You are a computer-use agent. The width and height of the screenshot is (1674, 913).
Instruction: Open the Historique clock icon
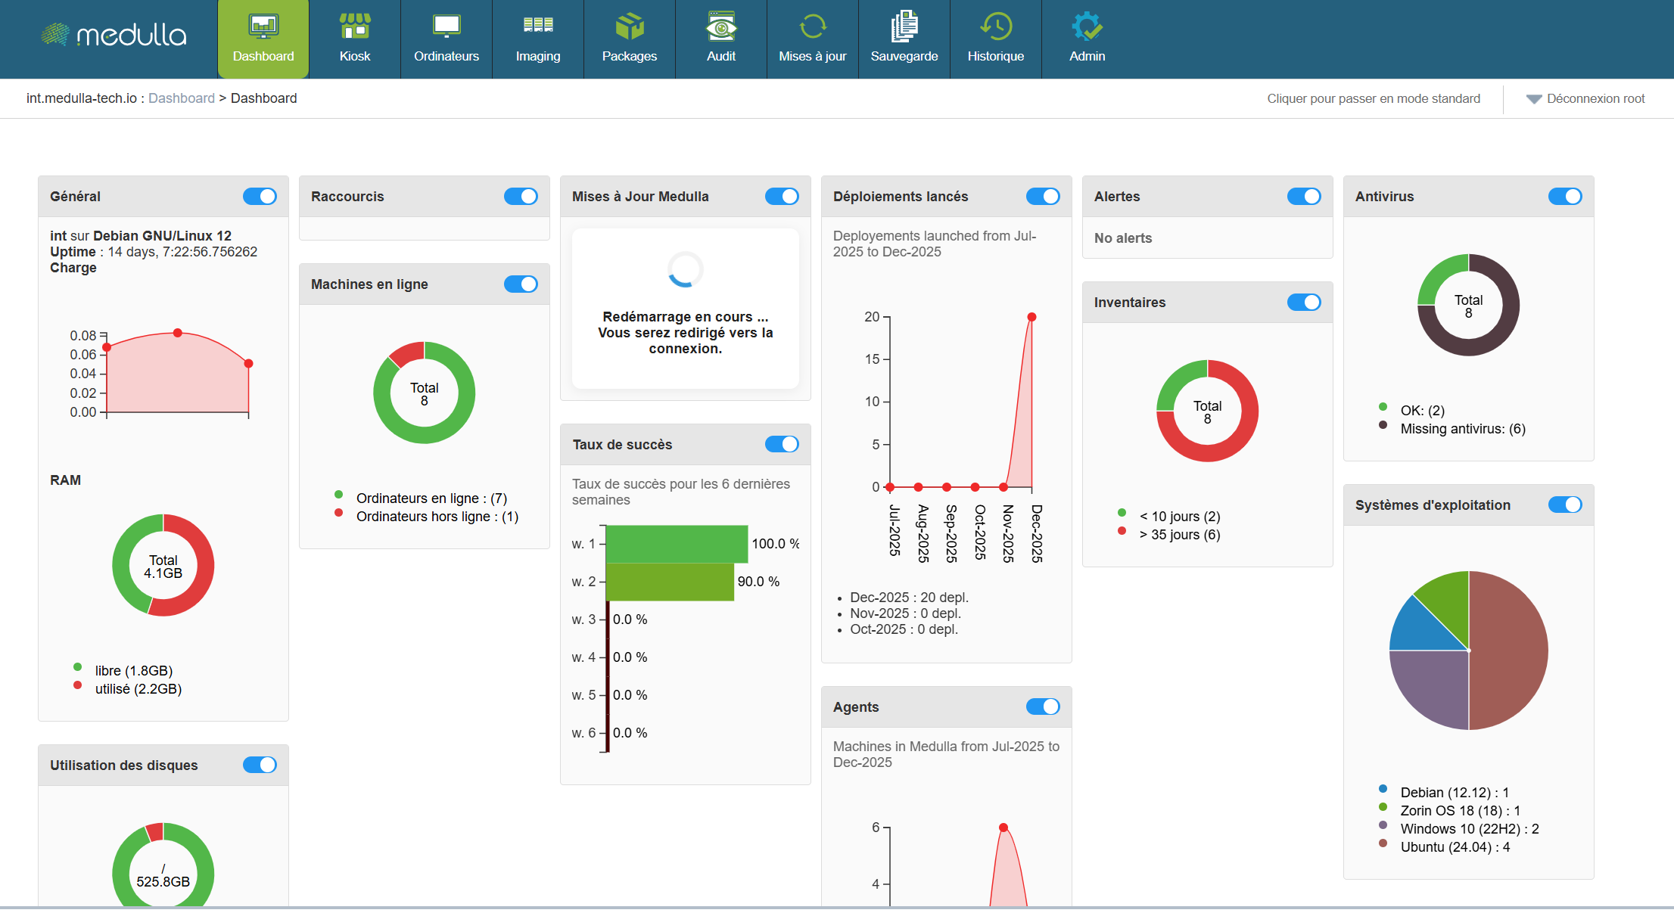coord(995,26)
